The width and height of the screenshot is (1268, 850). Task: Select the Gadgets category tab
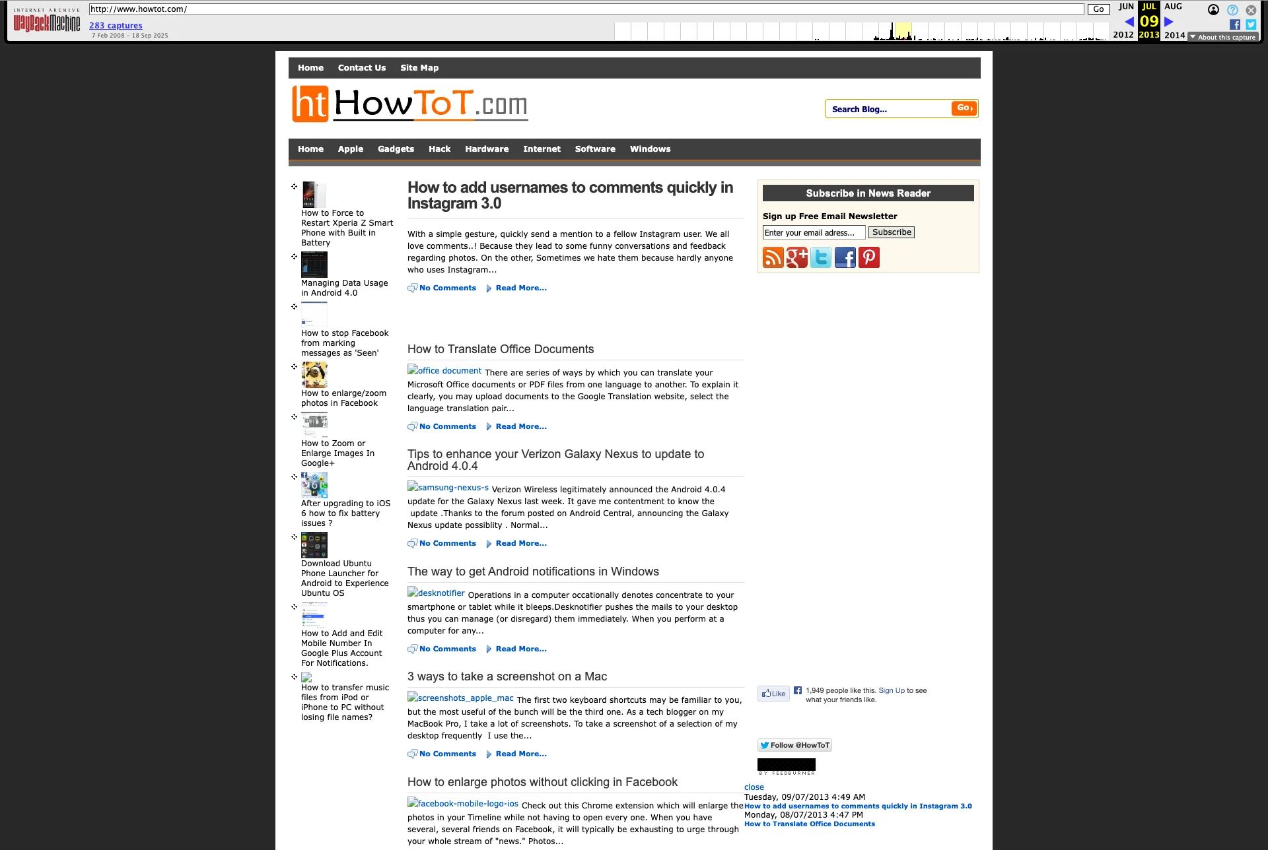pos(396,149)
